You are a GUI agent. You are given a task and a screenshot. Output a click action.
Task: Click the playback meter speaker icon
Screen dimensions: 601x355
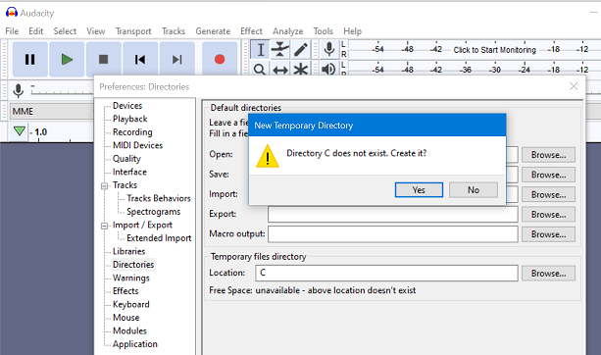328,70
